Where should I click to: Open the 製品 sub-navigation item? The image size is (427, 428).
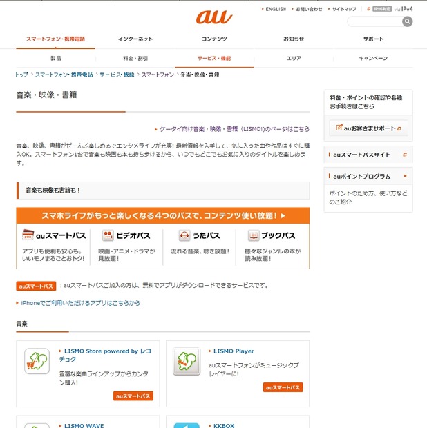point(56,58)
